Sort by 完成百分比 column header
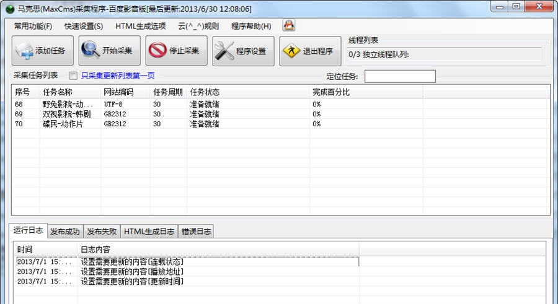Viewport: 558px width, 304px height. click(366, 92)
